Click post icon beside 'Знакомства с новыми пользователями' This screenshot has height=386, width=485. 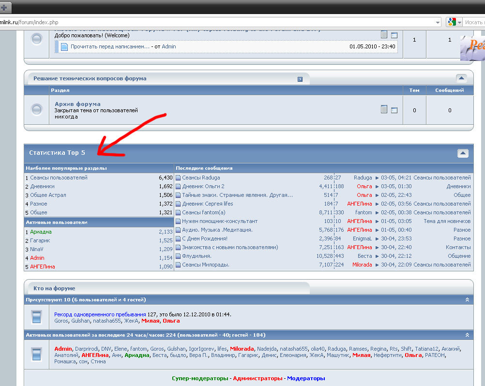pyautogui.click(x=178, y=247)
